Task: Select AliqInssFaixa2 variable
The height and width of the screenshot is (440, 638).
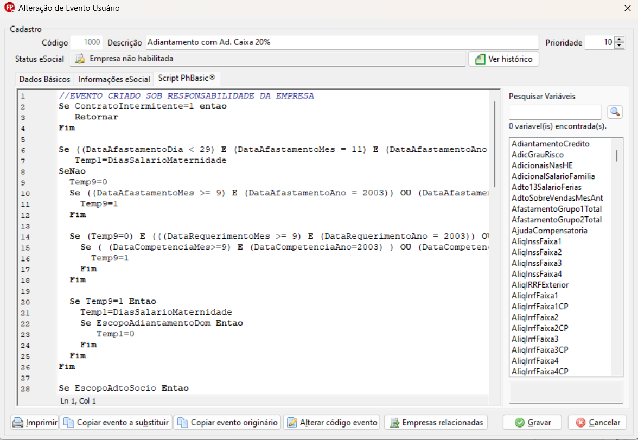Action: [x=537, y=252]
